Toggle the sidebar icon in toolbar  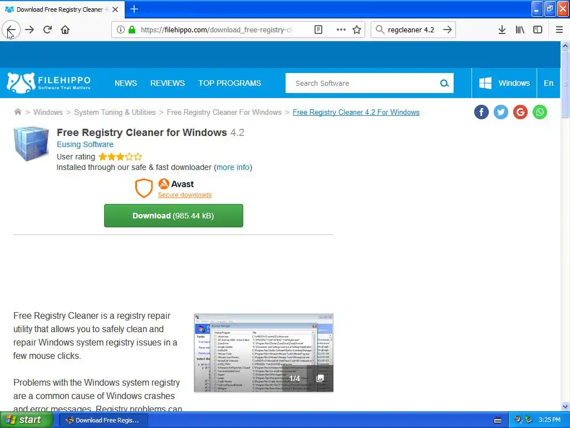click(538, 30)
